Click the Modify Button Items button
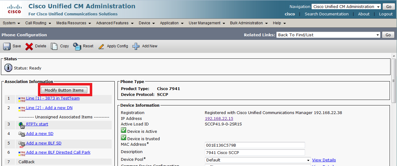This screenshot has height=166, width=397. [64, 90]
